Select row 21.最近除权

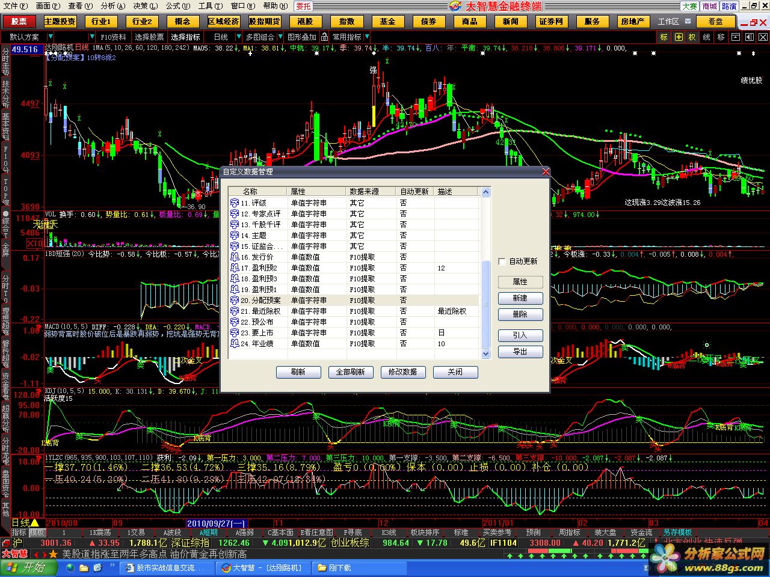[x=354, y=311]
